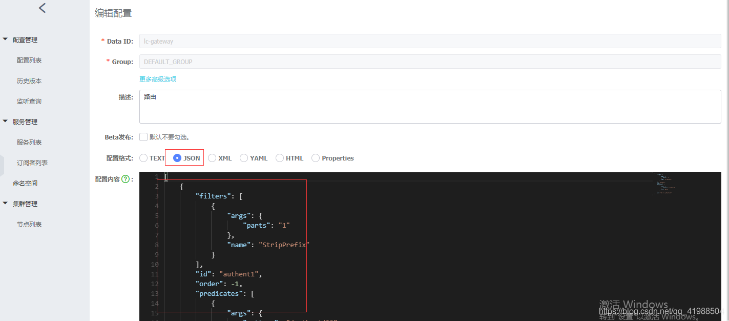Select the XML format radio button
The image size is (729, 321).
click(x=212, y=158)
